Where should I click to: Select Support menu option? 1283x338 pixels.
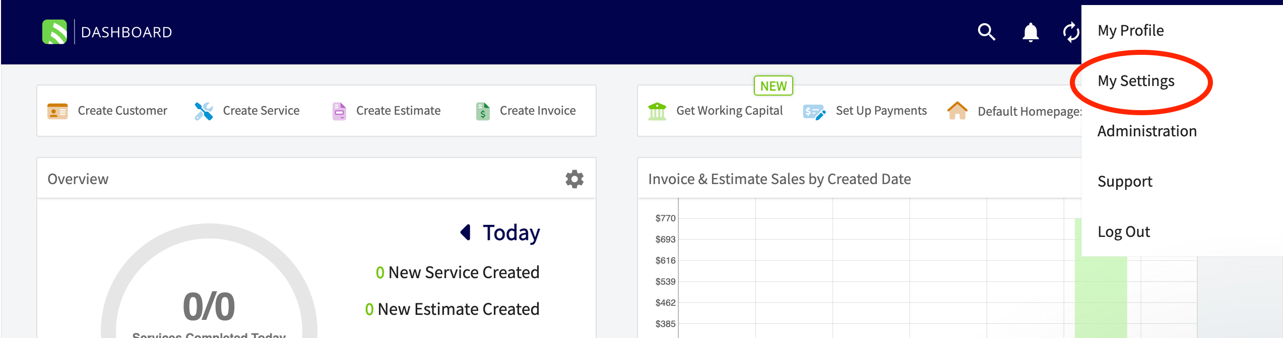coord(1125,182)
